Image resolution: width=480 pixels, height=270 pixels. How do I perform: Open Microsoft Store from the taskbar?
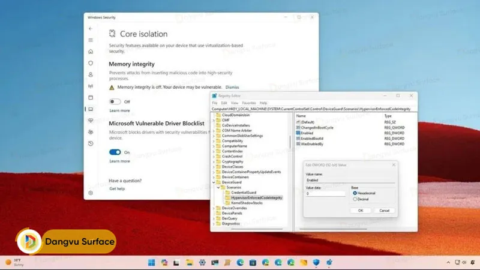pos(253,262)
